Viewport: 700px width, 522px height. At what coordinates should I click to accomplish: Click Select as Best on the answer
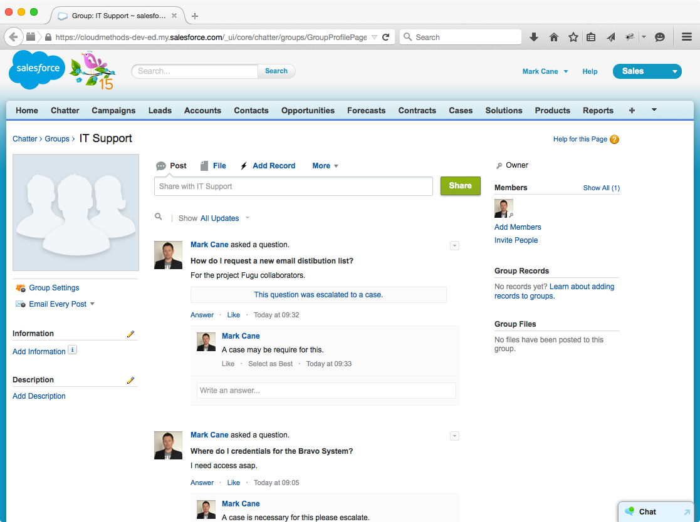pyautogui.click(x=270, y=364)
